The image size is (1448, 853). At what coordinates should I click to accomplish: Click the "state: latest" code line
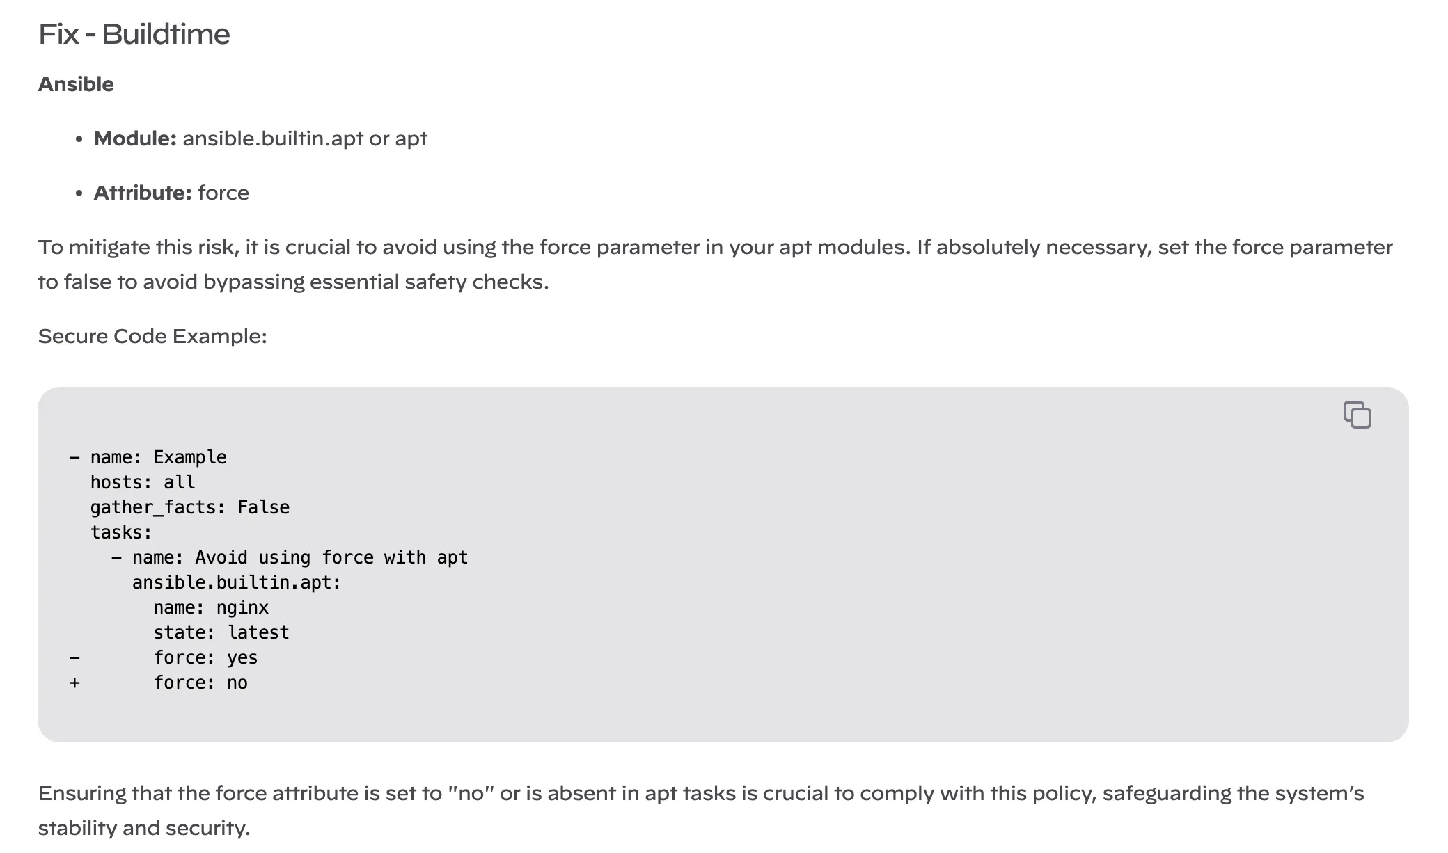221,632
